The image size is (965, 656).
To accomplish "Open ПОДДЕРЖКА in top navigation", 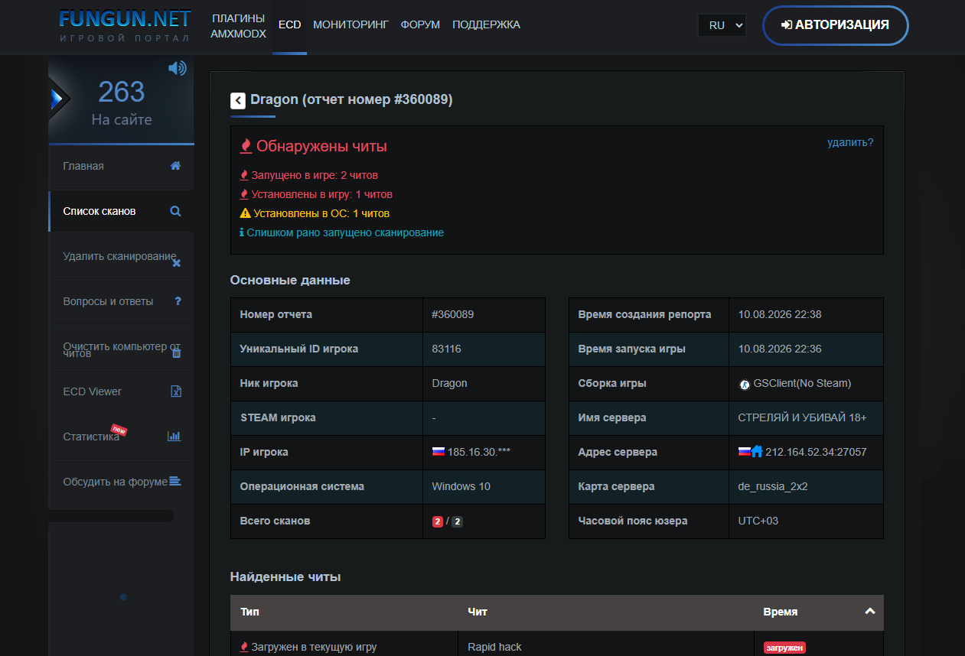I will pos(486,24).
